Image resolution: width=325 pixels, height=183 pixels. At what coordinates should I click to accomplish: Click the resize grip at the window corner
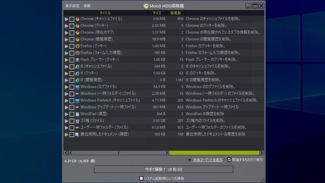click(x=263, y=180)
